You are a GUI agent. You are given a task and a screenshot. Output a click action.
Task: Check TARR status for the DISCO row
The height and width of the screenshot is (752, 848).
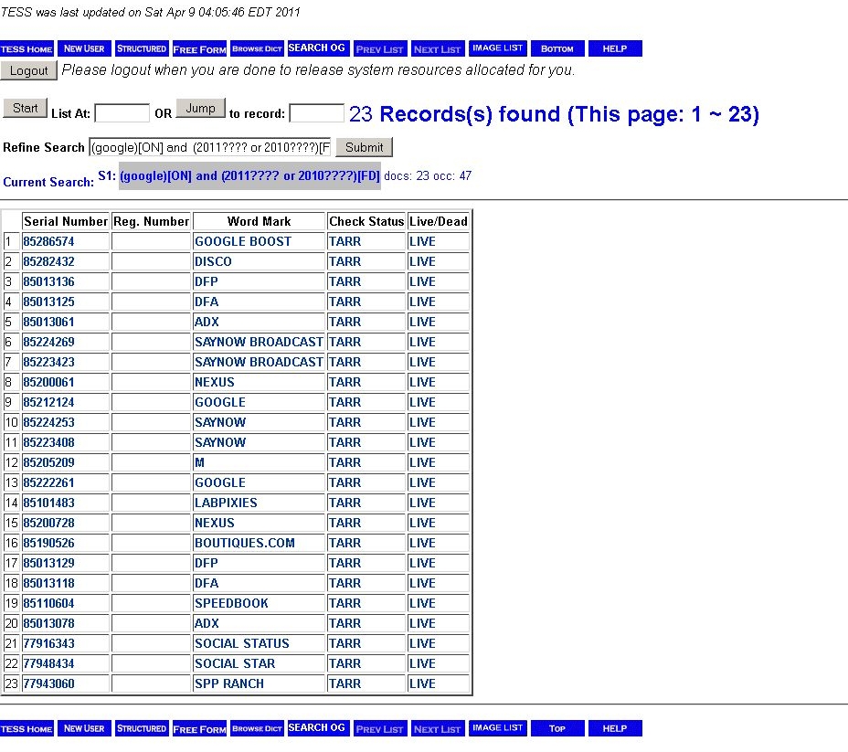[344, 262]
